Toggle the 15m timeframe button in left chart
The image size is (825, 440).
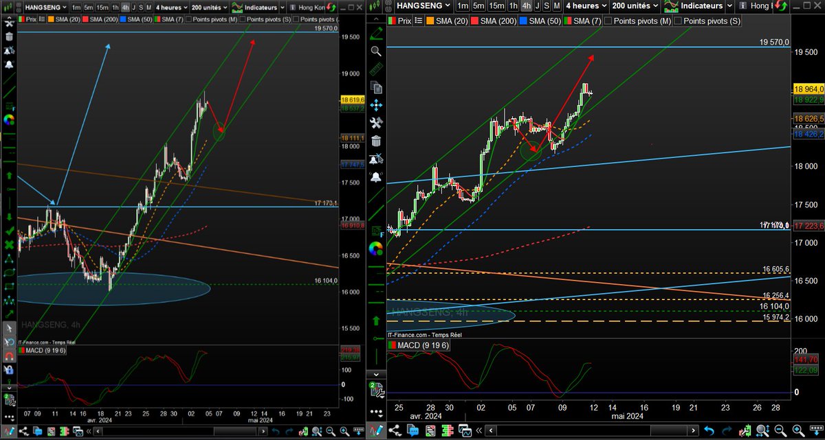pyautogui.click(x=102, y=7)
